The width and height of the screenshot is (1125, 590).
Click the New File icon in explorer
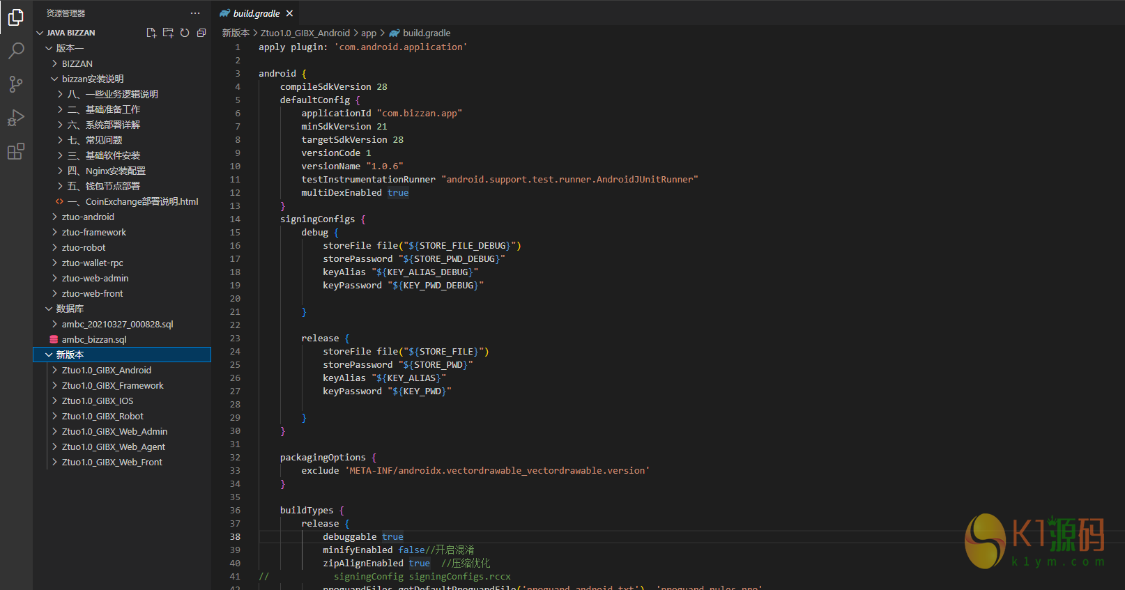pyautogui.click(x=151, y=33)
